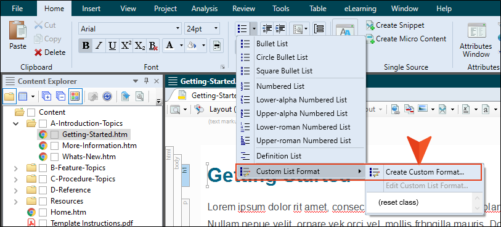
Task: Open the Insert ribbon tab
Action: tap(91, 9)
